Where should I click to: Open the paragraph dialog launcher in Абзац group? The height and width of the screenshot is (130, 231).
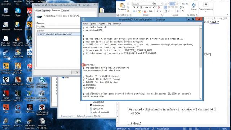[x=188, y=15]
